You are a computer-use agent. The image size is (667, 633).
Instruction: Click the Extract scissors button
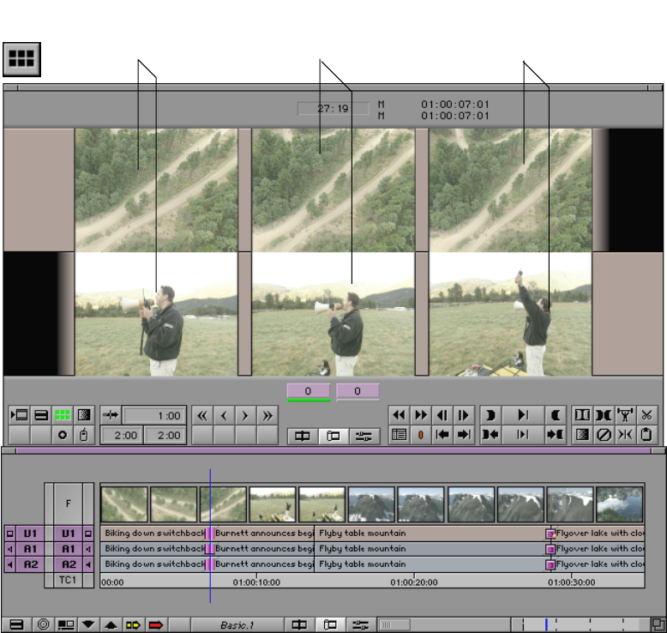coord(646,415)
